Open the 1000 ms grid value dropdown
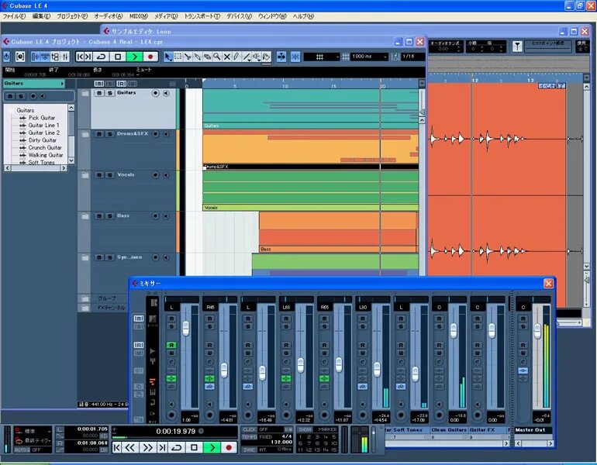This screenshot has width=597, height=465. [x=369, y=57]
